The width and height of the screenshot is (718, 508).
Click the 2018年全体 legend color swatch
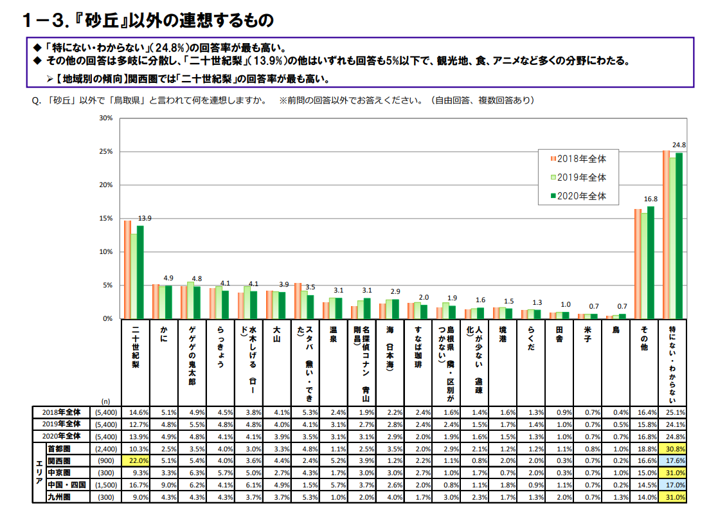pyautogui.click(x=553, y=158)
